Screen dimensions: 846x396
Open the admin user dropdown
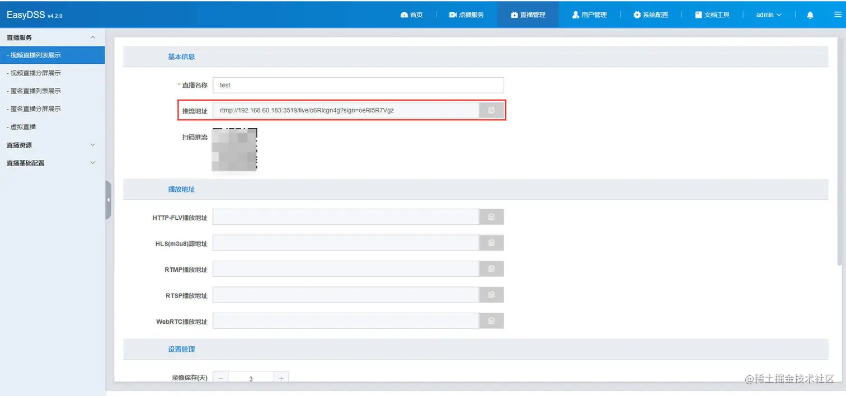[769, 15]
